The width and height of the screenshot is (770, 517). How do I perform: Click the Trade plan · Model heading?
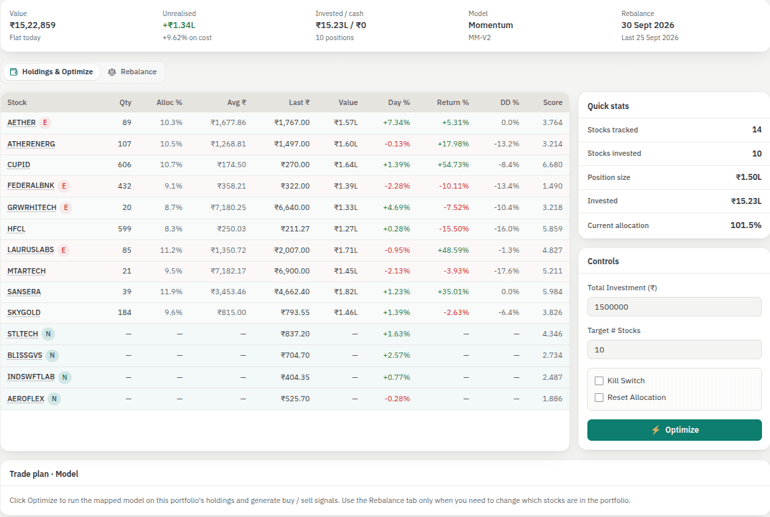43,474
